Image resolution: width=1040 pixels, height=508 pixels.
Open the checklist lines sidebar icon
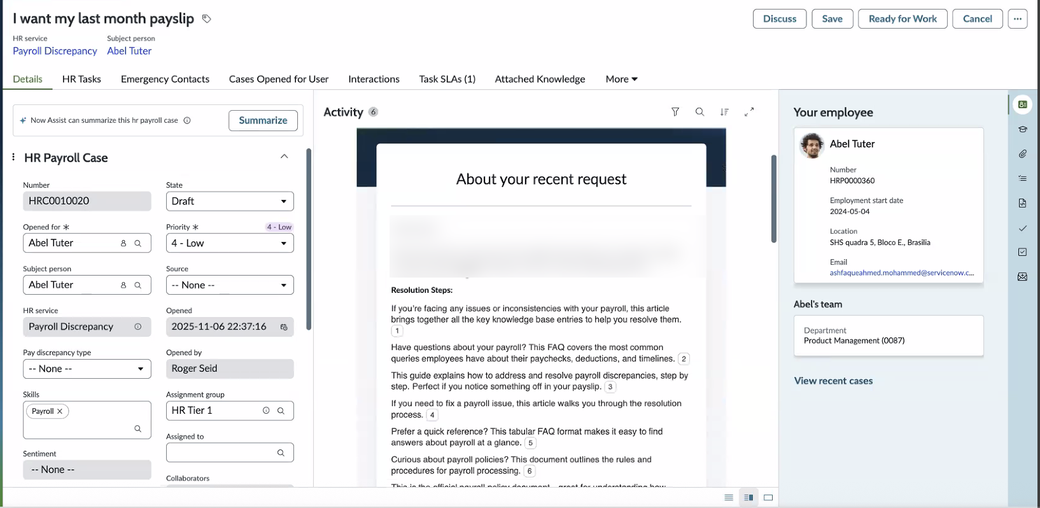click(1022, 179)
